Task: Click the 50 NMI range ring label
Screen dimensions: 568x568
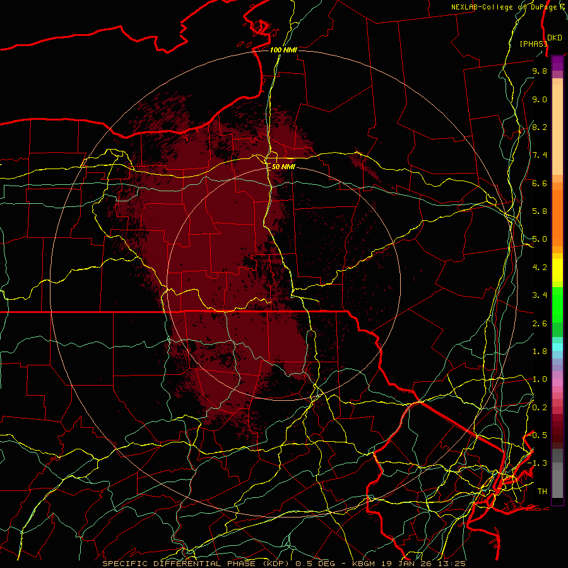Action: coord(283,167)
